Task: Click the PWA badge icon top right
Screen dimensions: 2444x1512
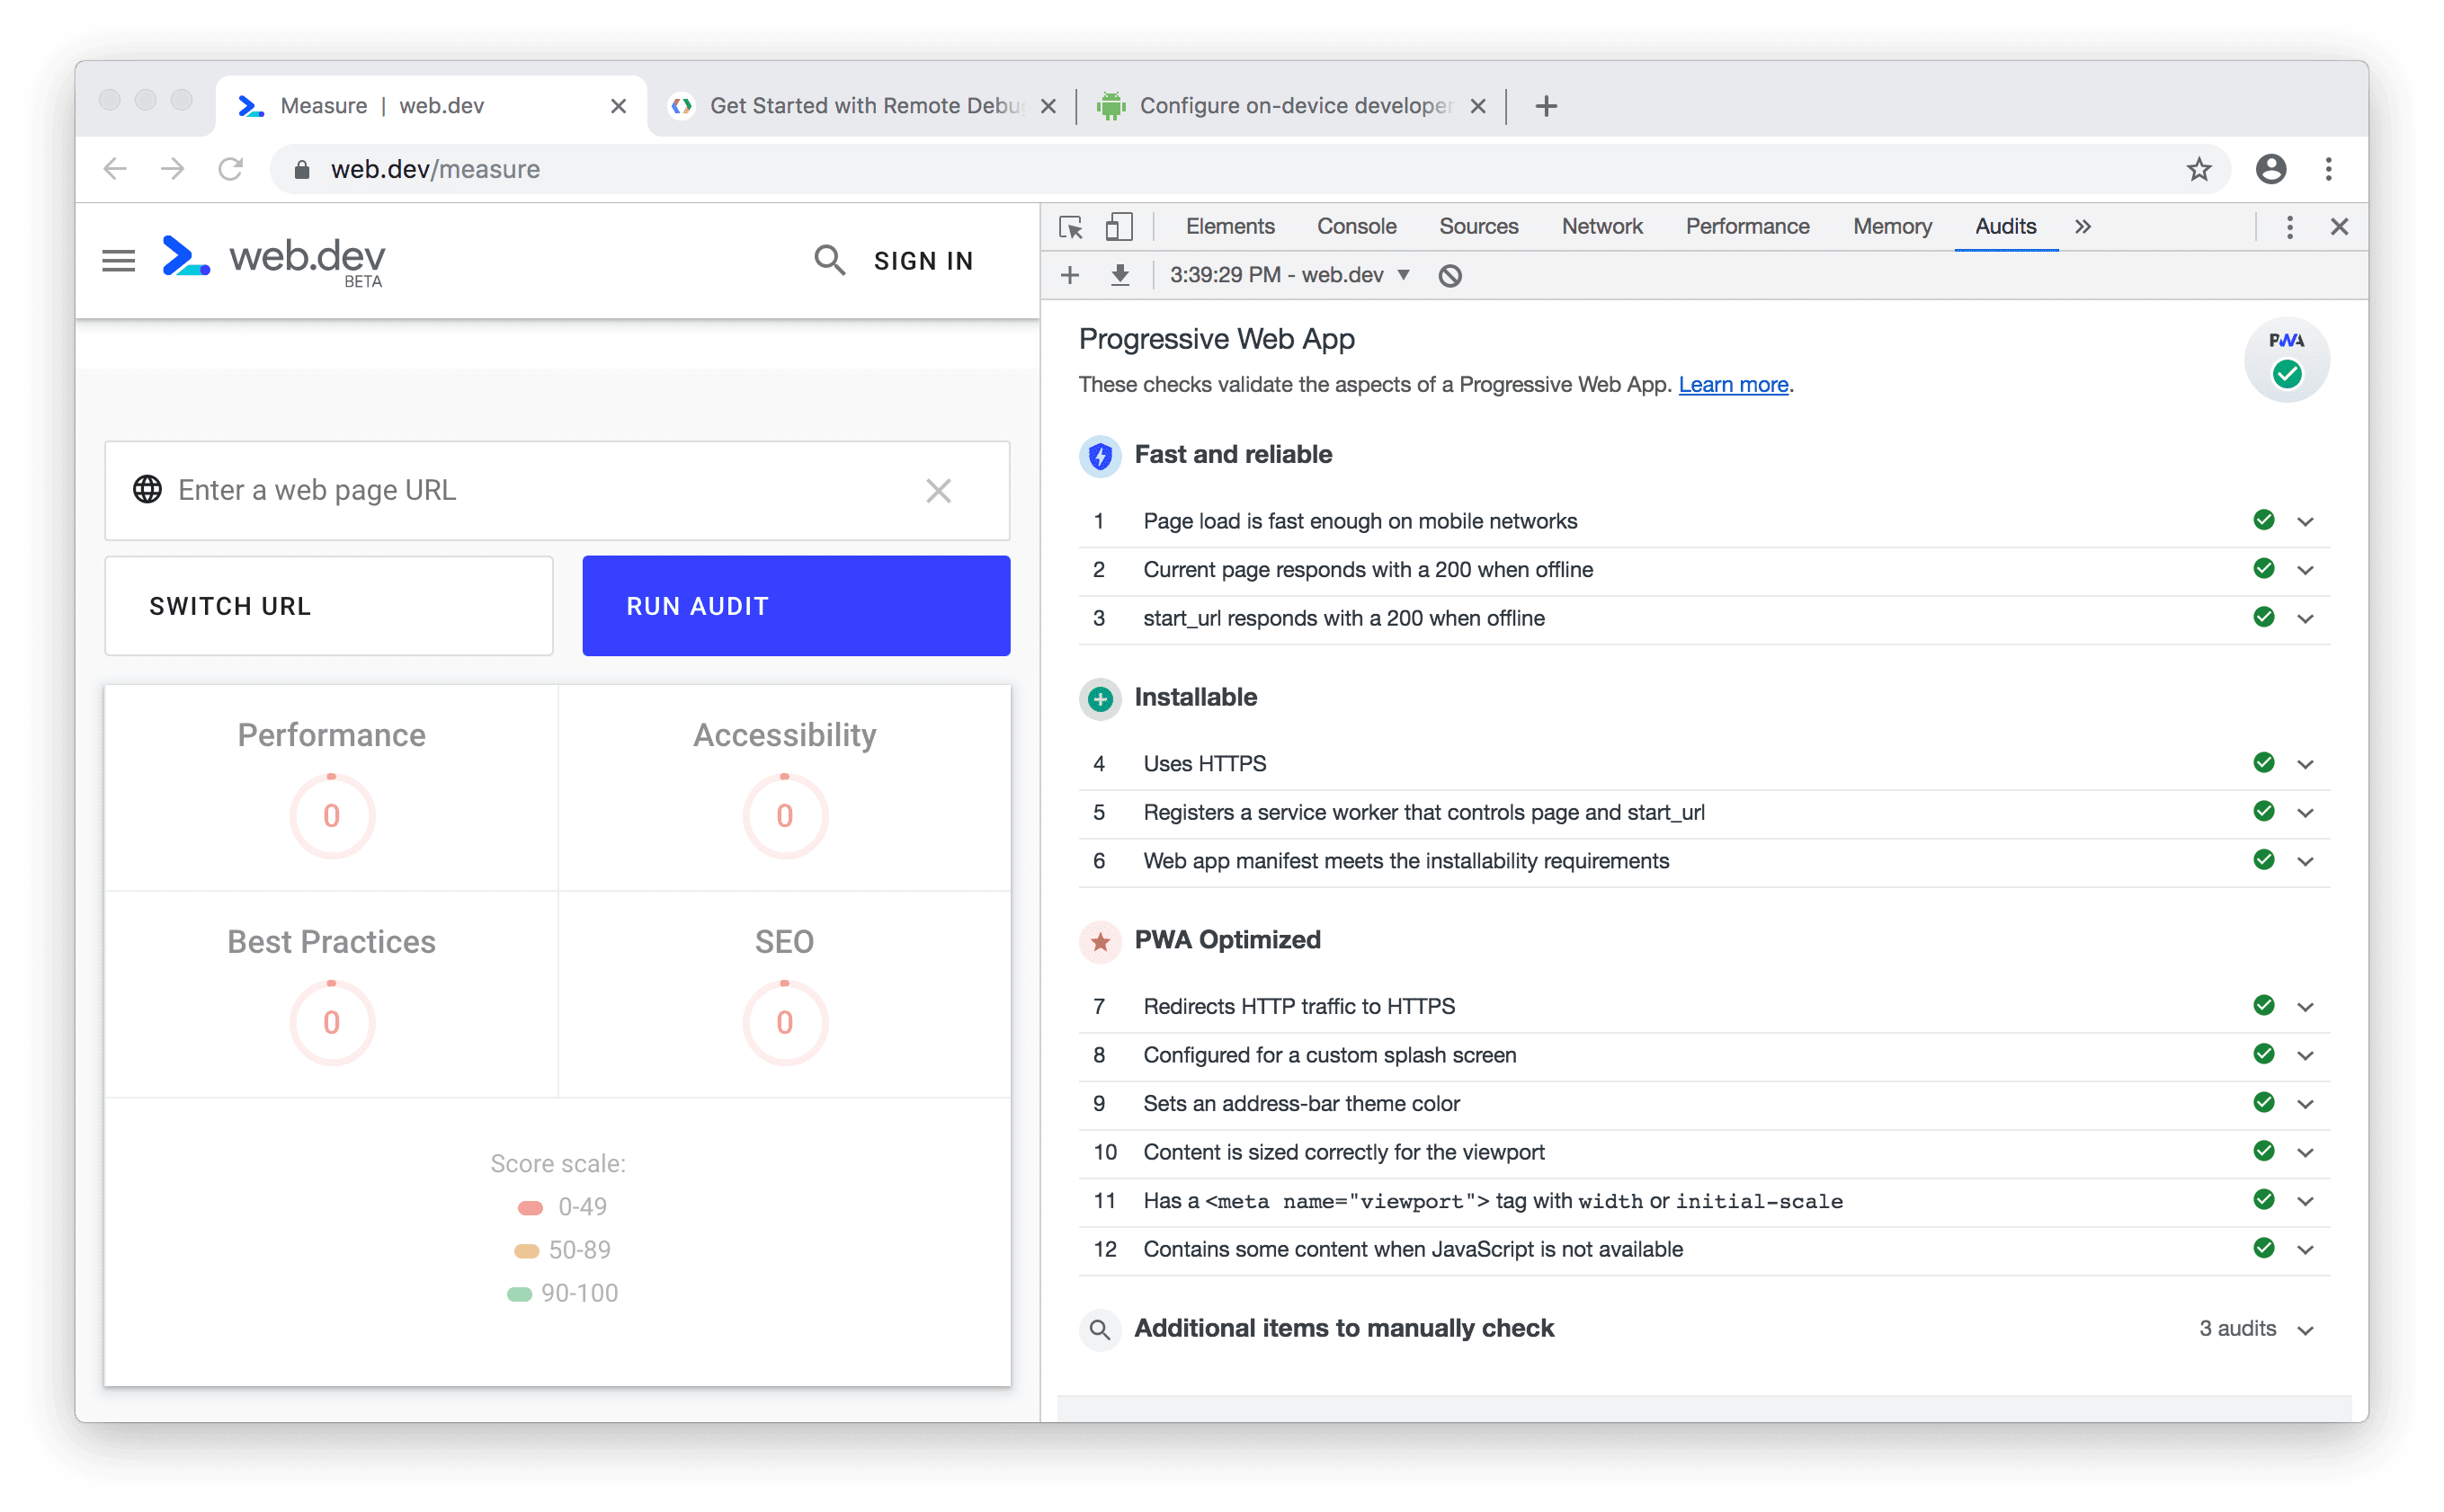Action: tap(2283, 356)
